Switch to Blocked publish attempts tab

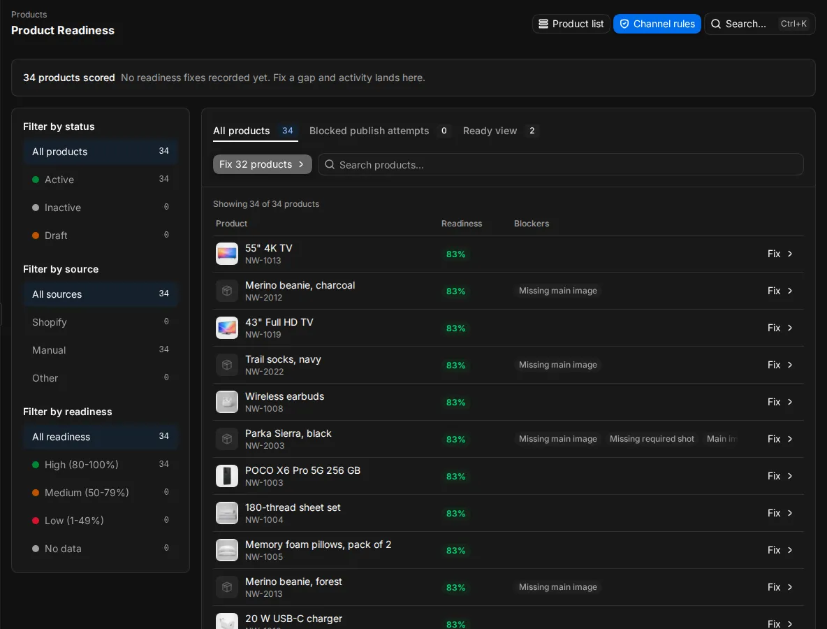380,131
